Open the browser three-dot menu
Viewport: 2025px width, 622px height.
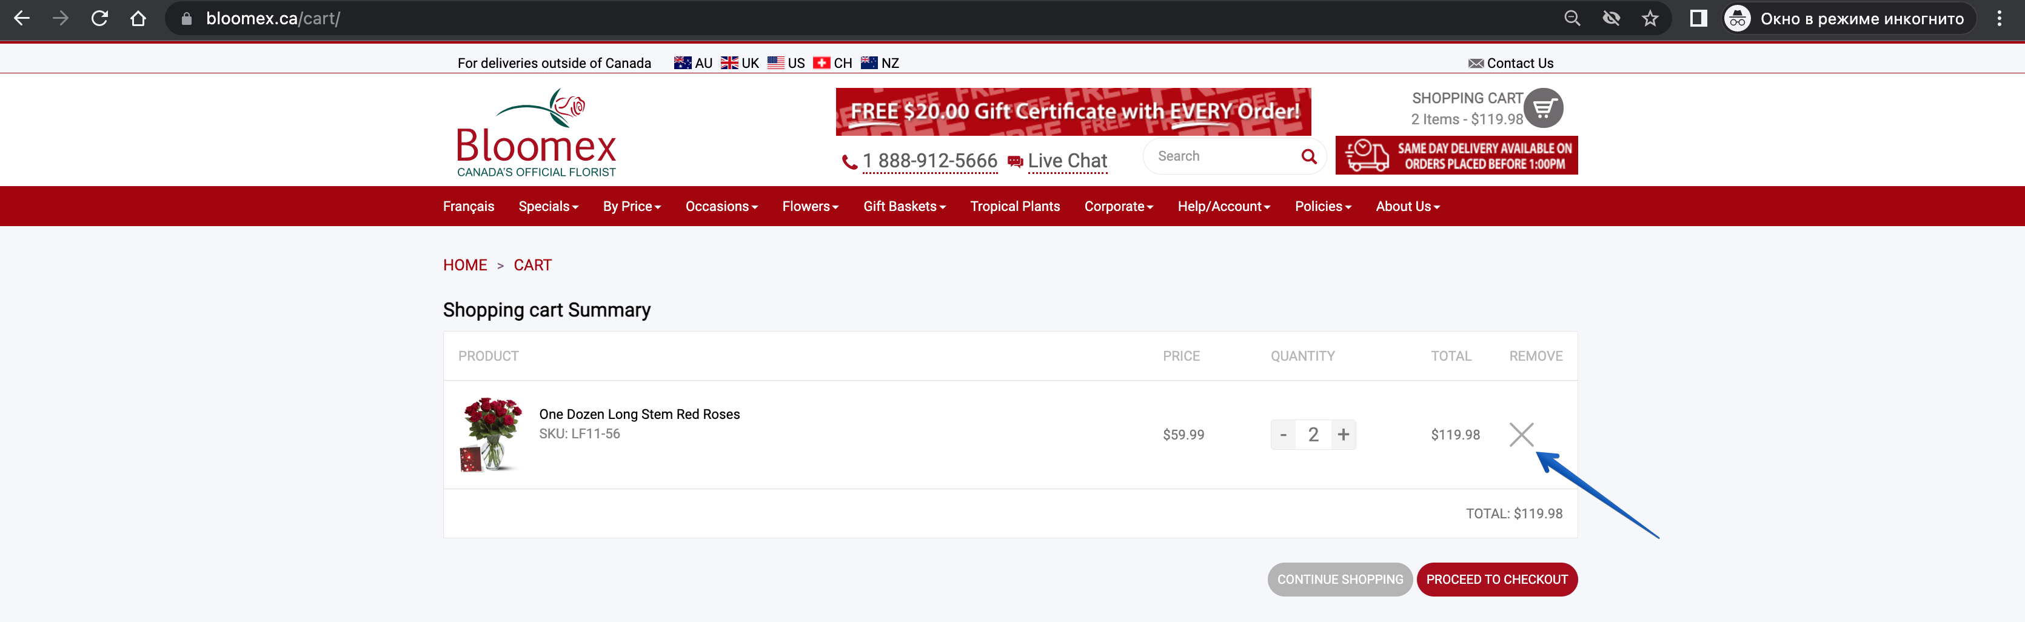pos(1999,18)
